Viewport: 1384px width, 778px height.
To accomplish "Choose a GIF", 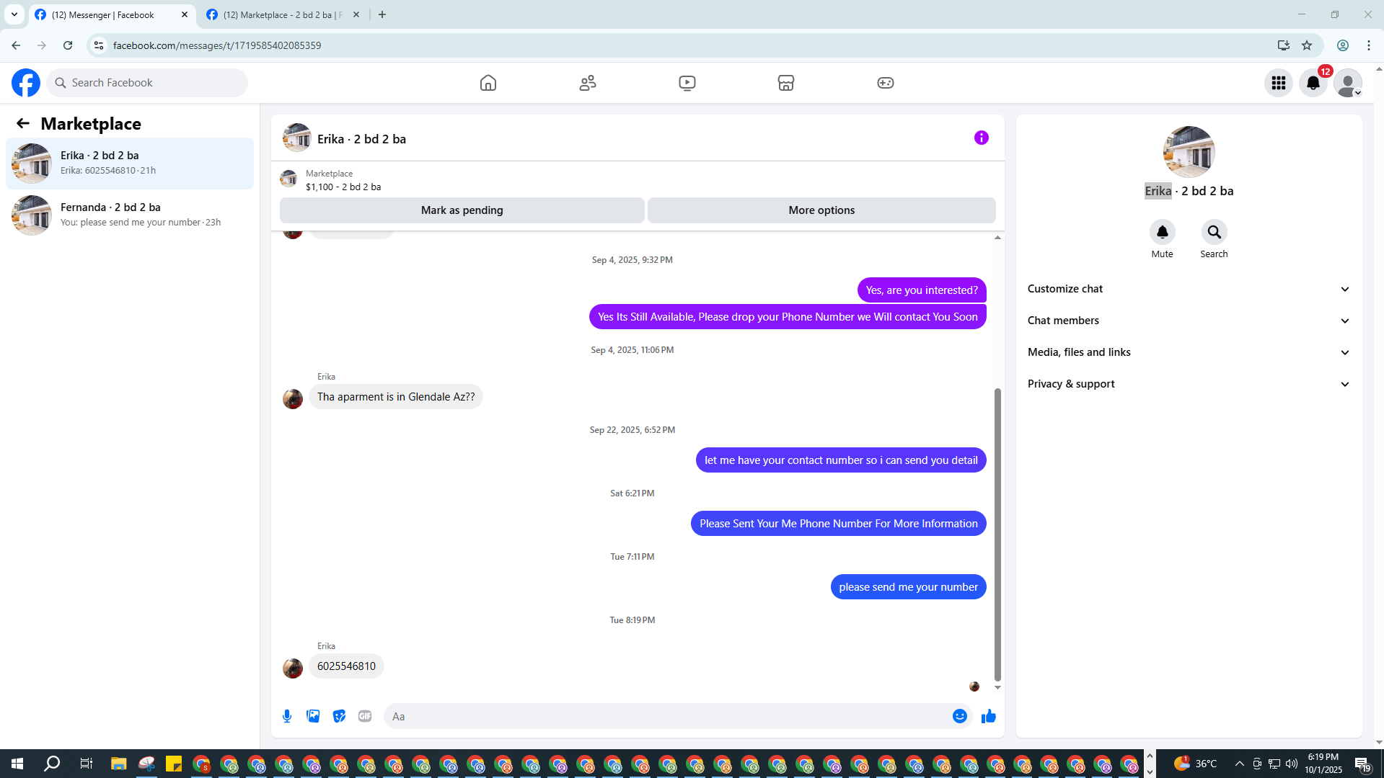I will [x=365, y=716].
